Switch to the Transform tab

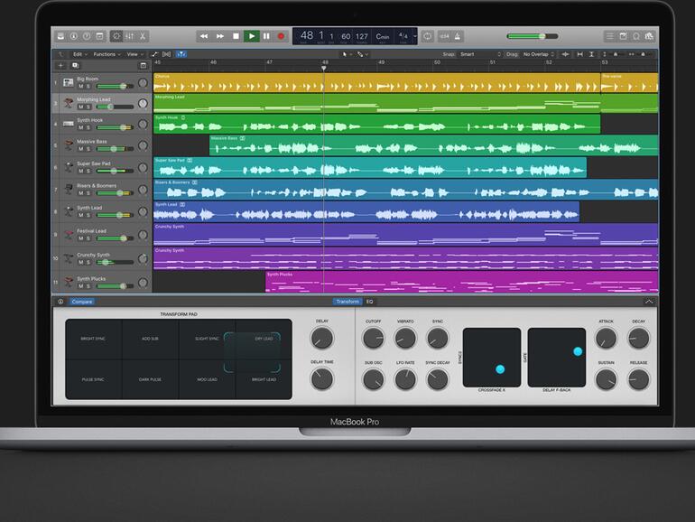(347, 302)
